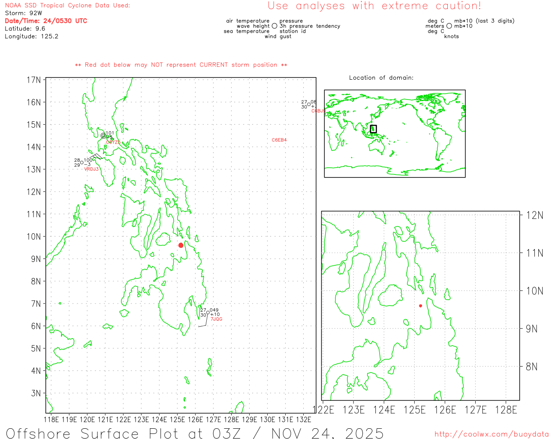Click the 'Use analyses with extreme caution!' warning

[374, 6]
